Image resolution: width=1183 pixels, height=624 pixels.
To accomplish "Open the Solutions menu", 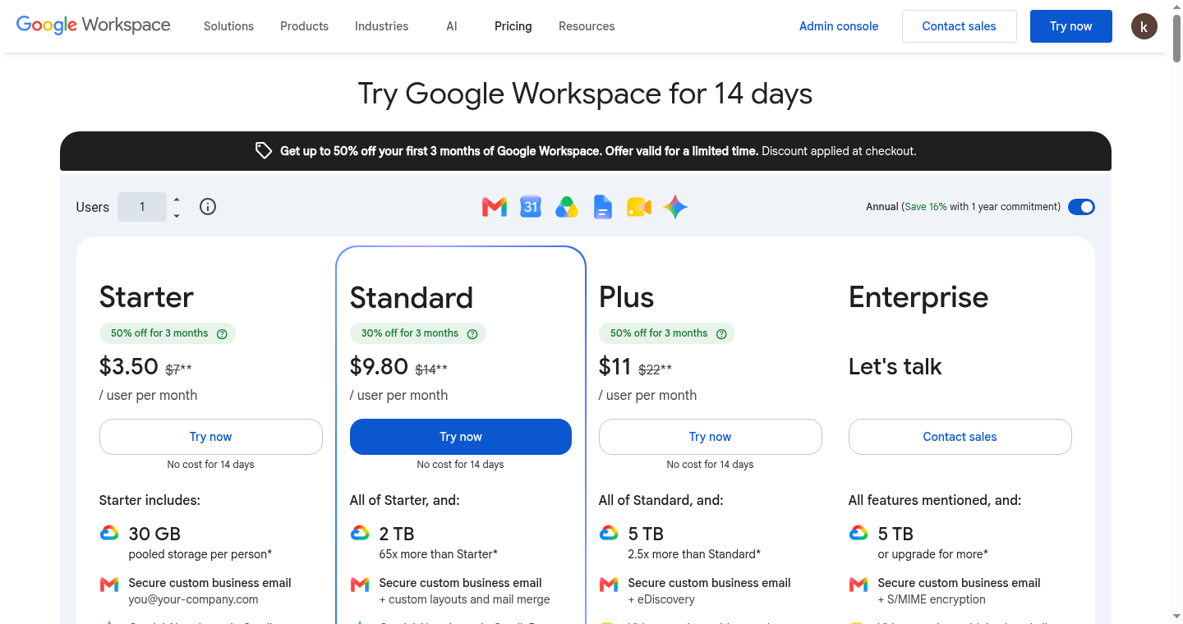I will (x=228, y=26).
